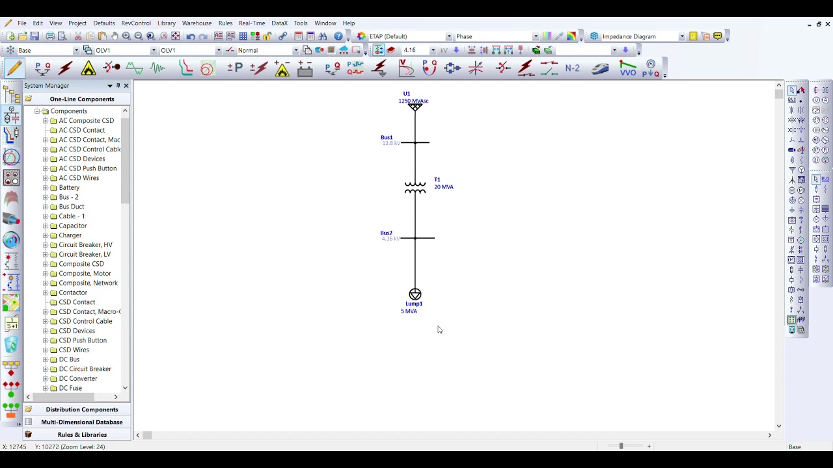Click the hyperlink chain icon
Viewport: 833px width, 468px height.
283,36
